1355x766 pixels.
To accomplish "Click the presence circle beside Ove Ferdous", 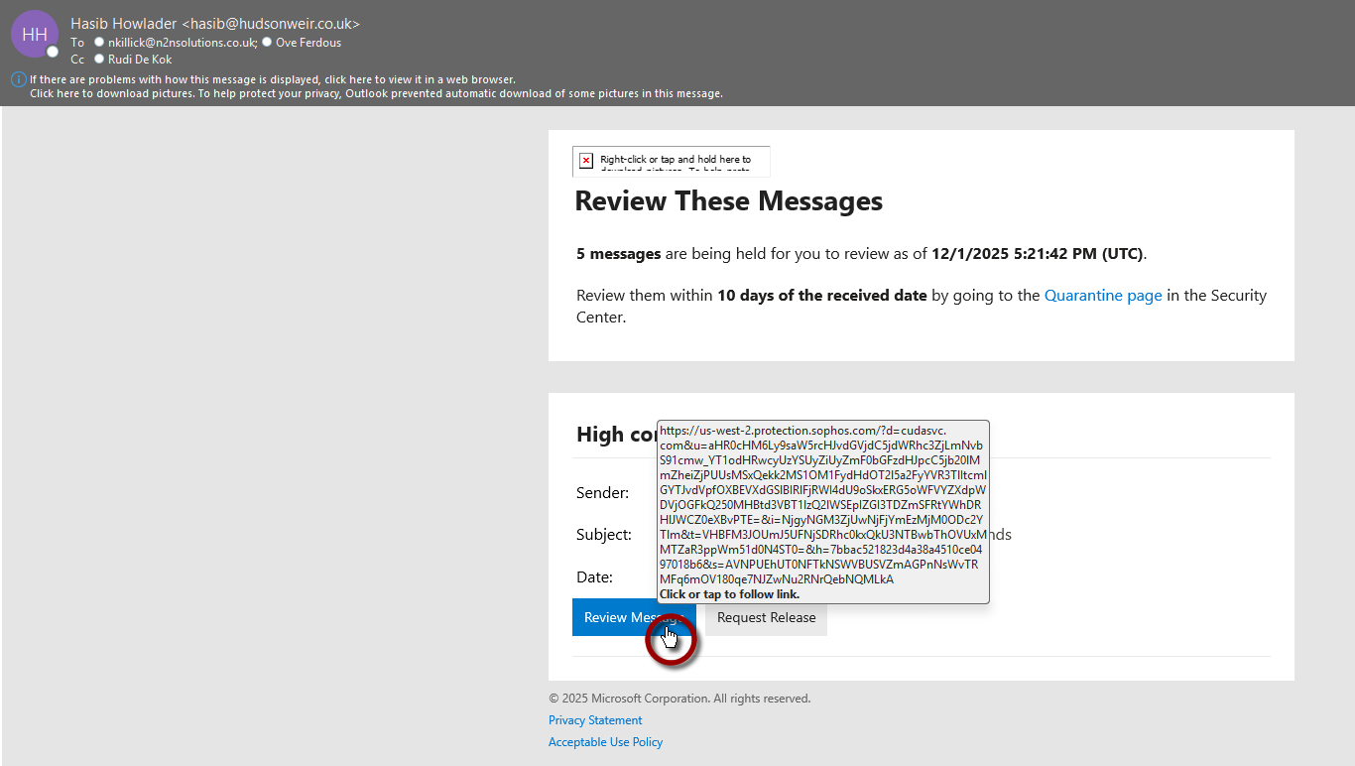I will click(267, 43).
